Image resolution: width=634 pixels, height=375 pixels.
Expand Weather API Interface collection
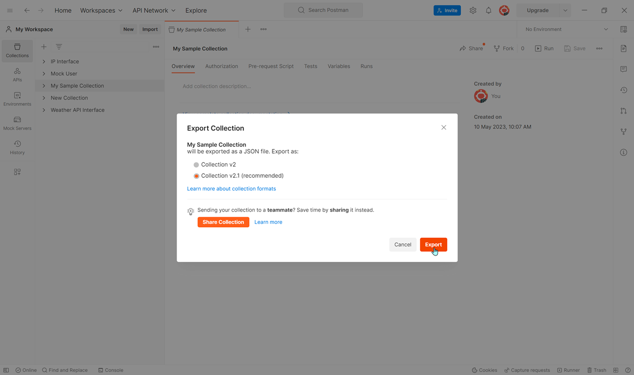point(43,110)
